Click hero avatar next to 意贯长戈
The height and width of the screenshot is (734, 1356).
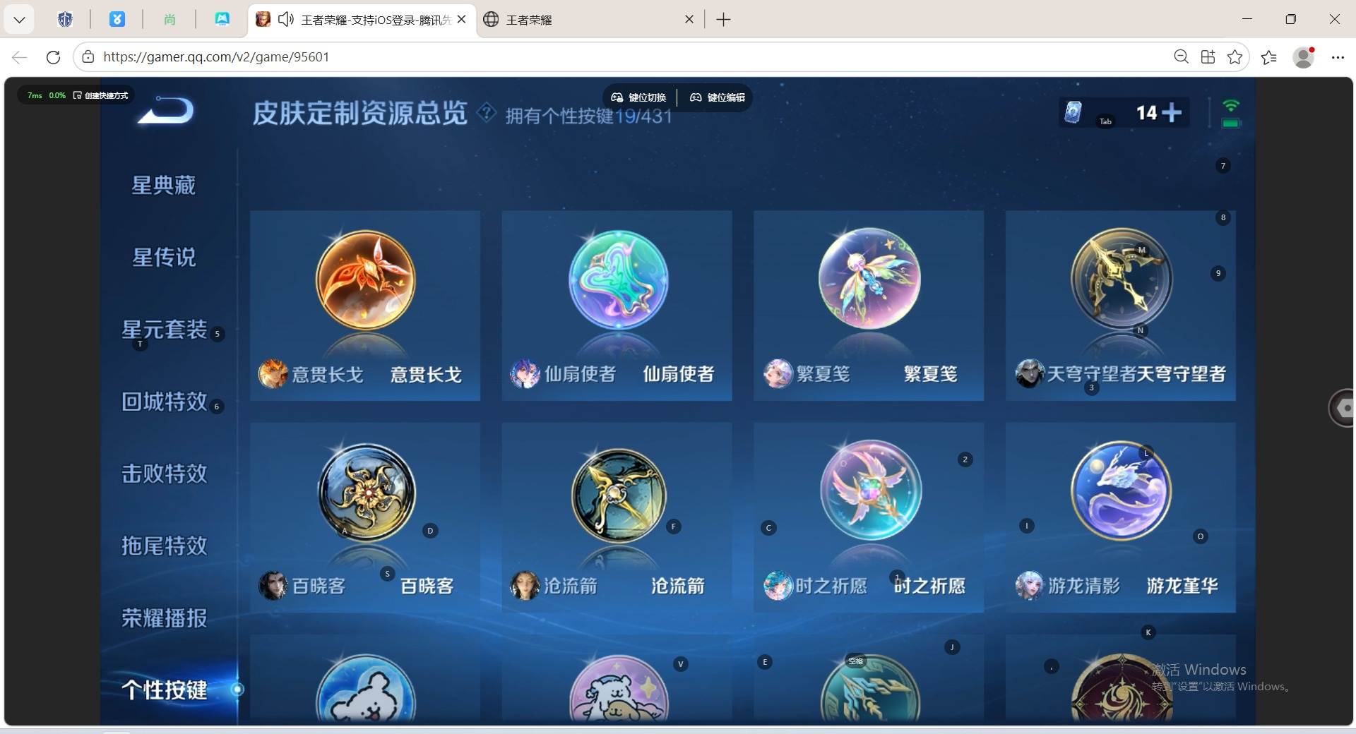click(x=273, y=373)
